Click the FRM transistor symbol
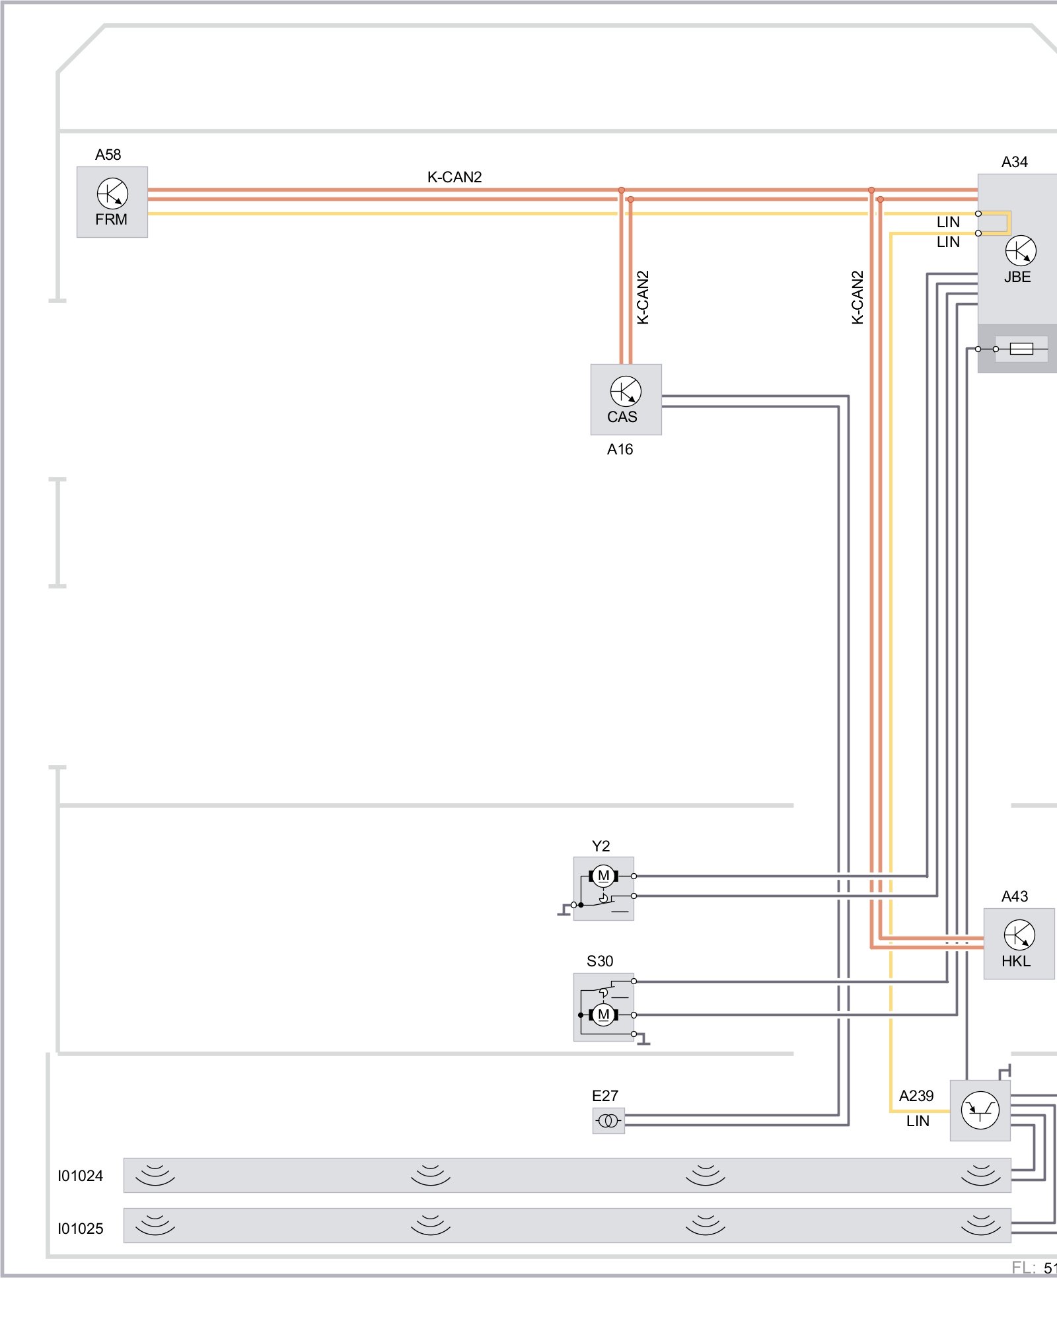Screen dimensions: 1057x1321 (112, 194)
